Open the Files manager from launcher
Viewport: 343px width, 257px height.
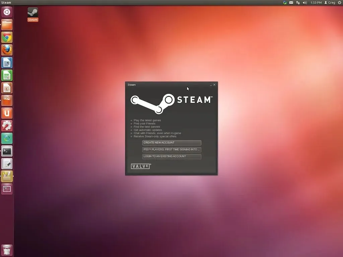[x=7, y=25]
